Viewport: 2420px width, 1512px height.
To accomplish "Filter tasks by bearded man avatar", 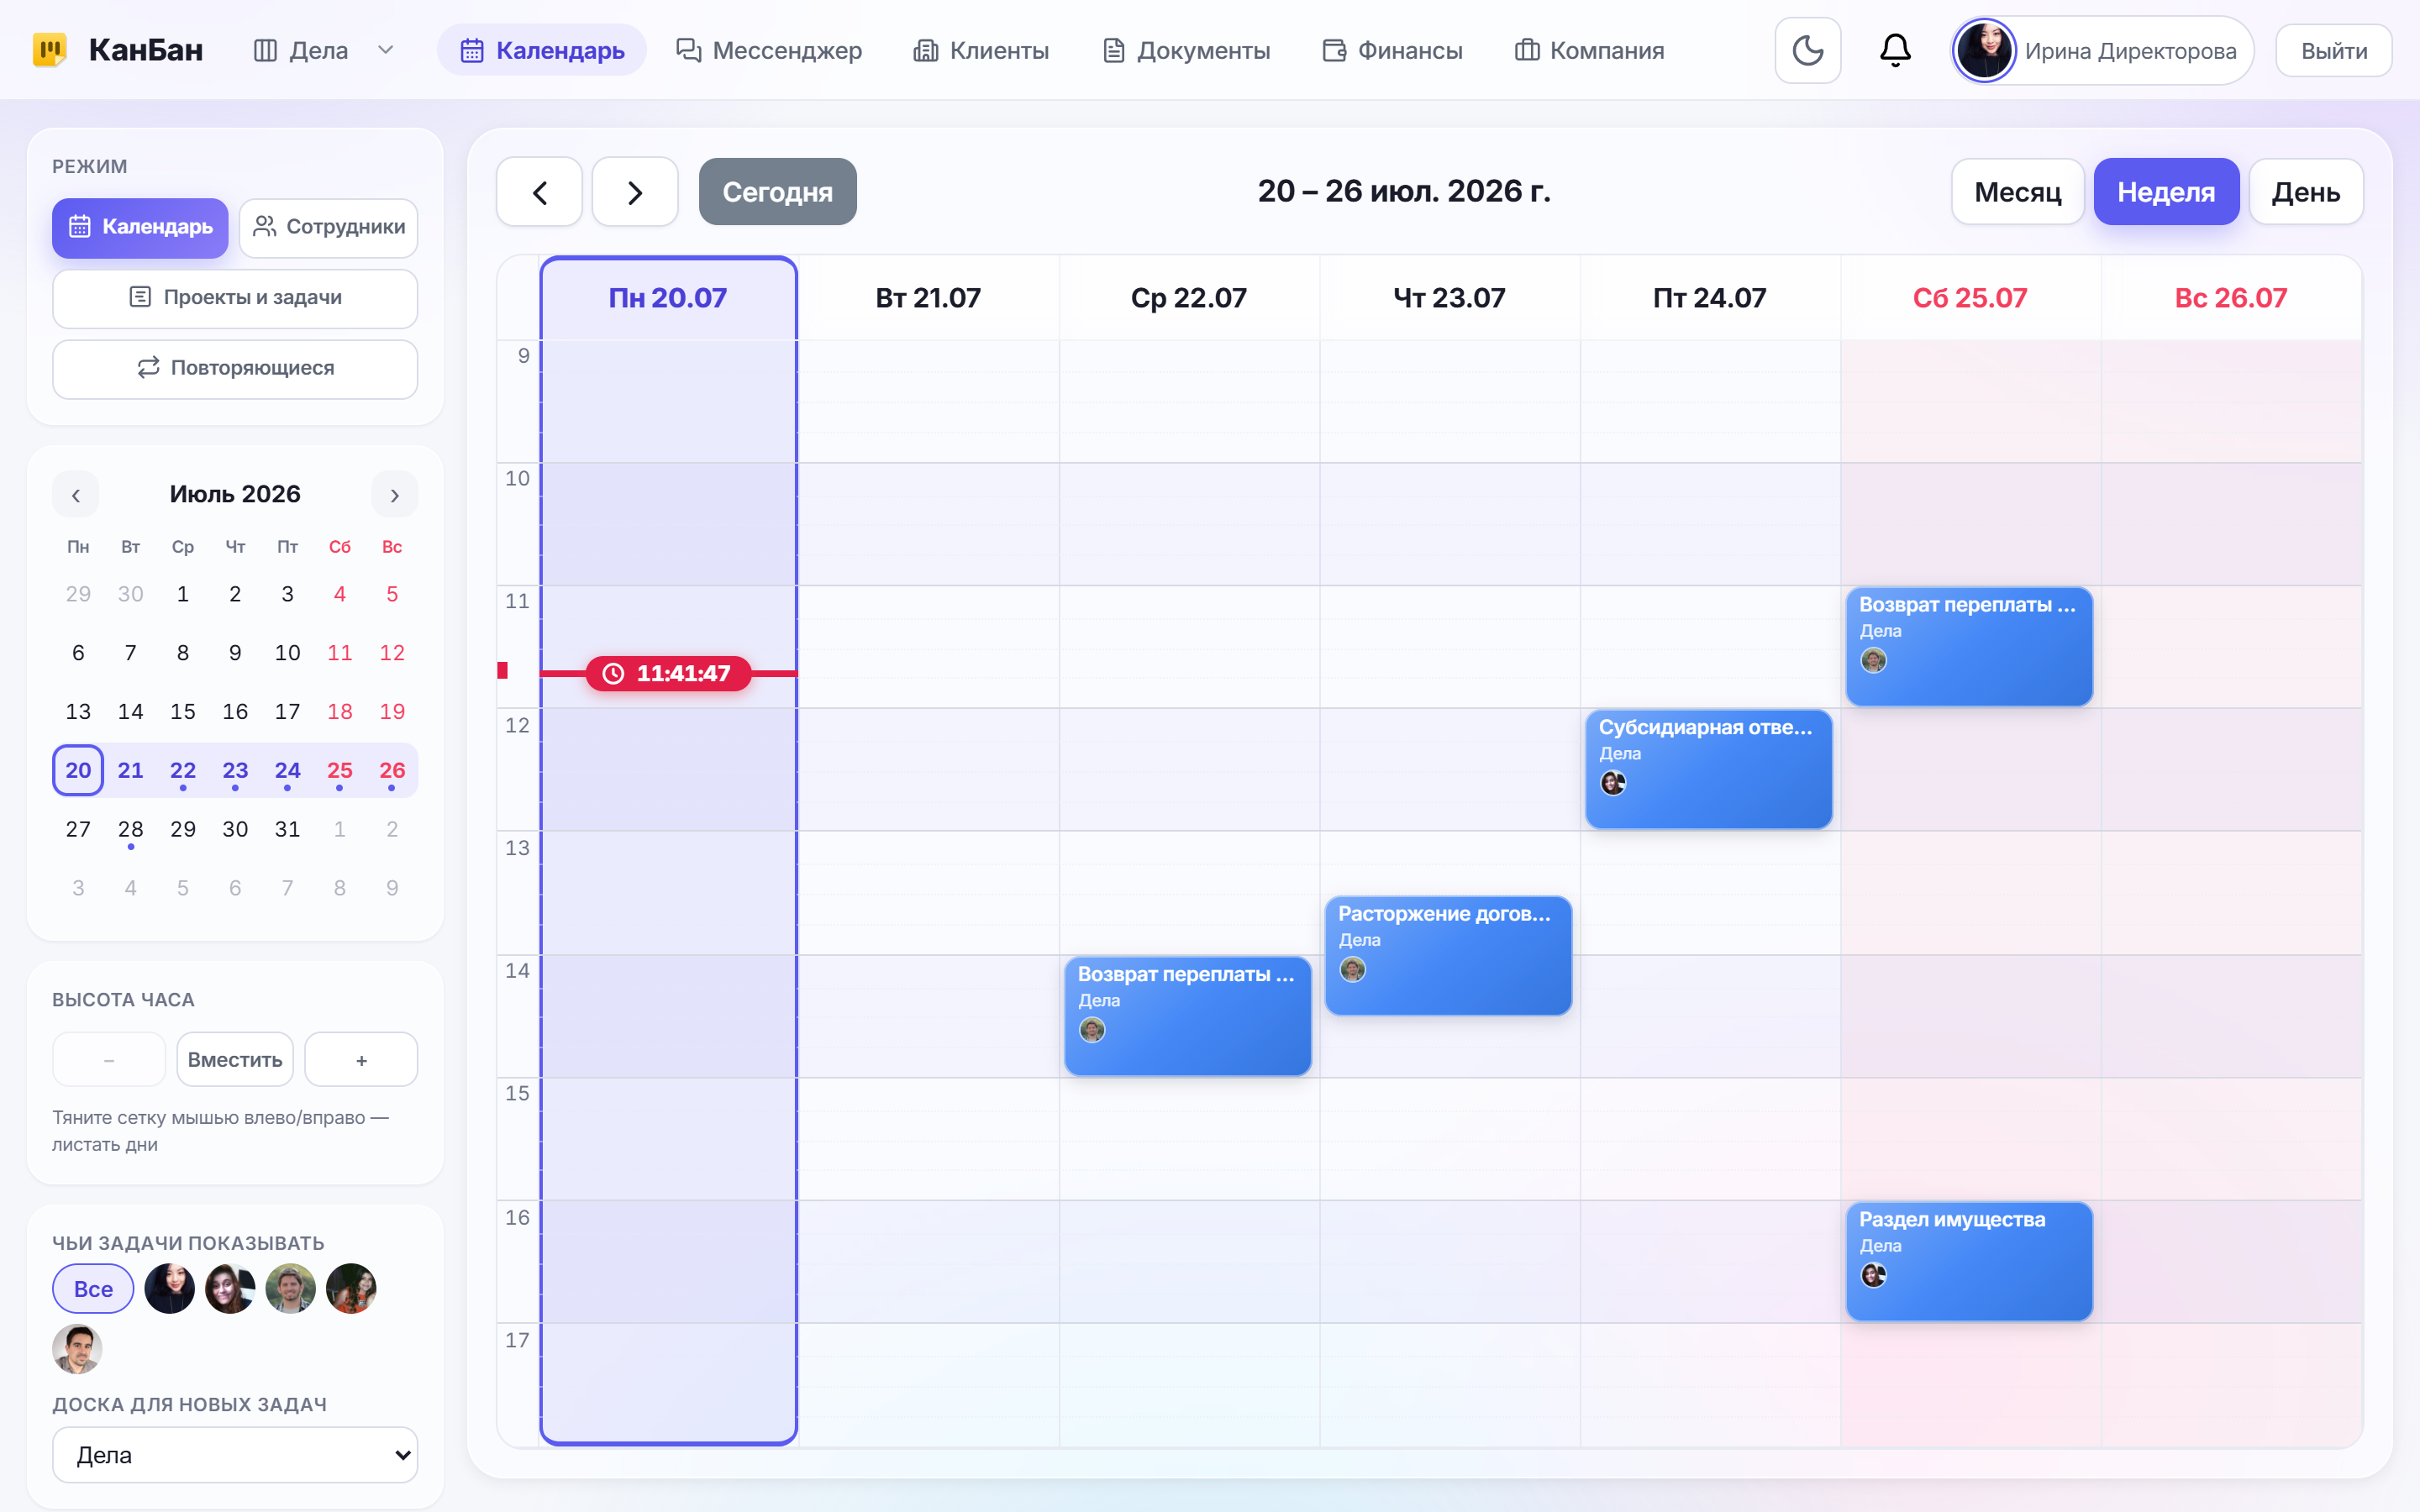I will (290, 1288).
